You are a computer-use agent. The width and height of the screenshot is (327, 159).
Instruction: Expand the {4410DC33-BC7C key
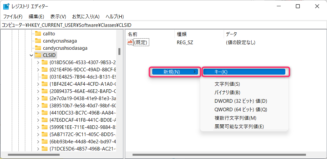pos(38,113)
